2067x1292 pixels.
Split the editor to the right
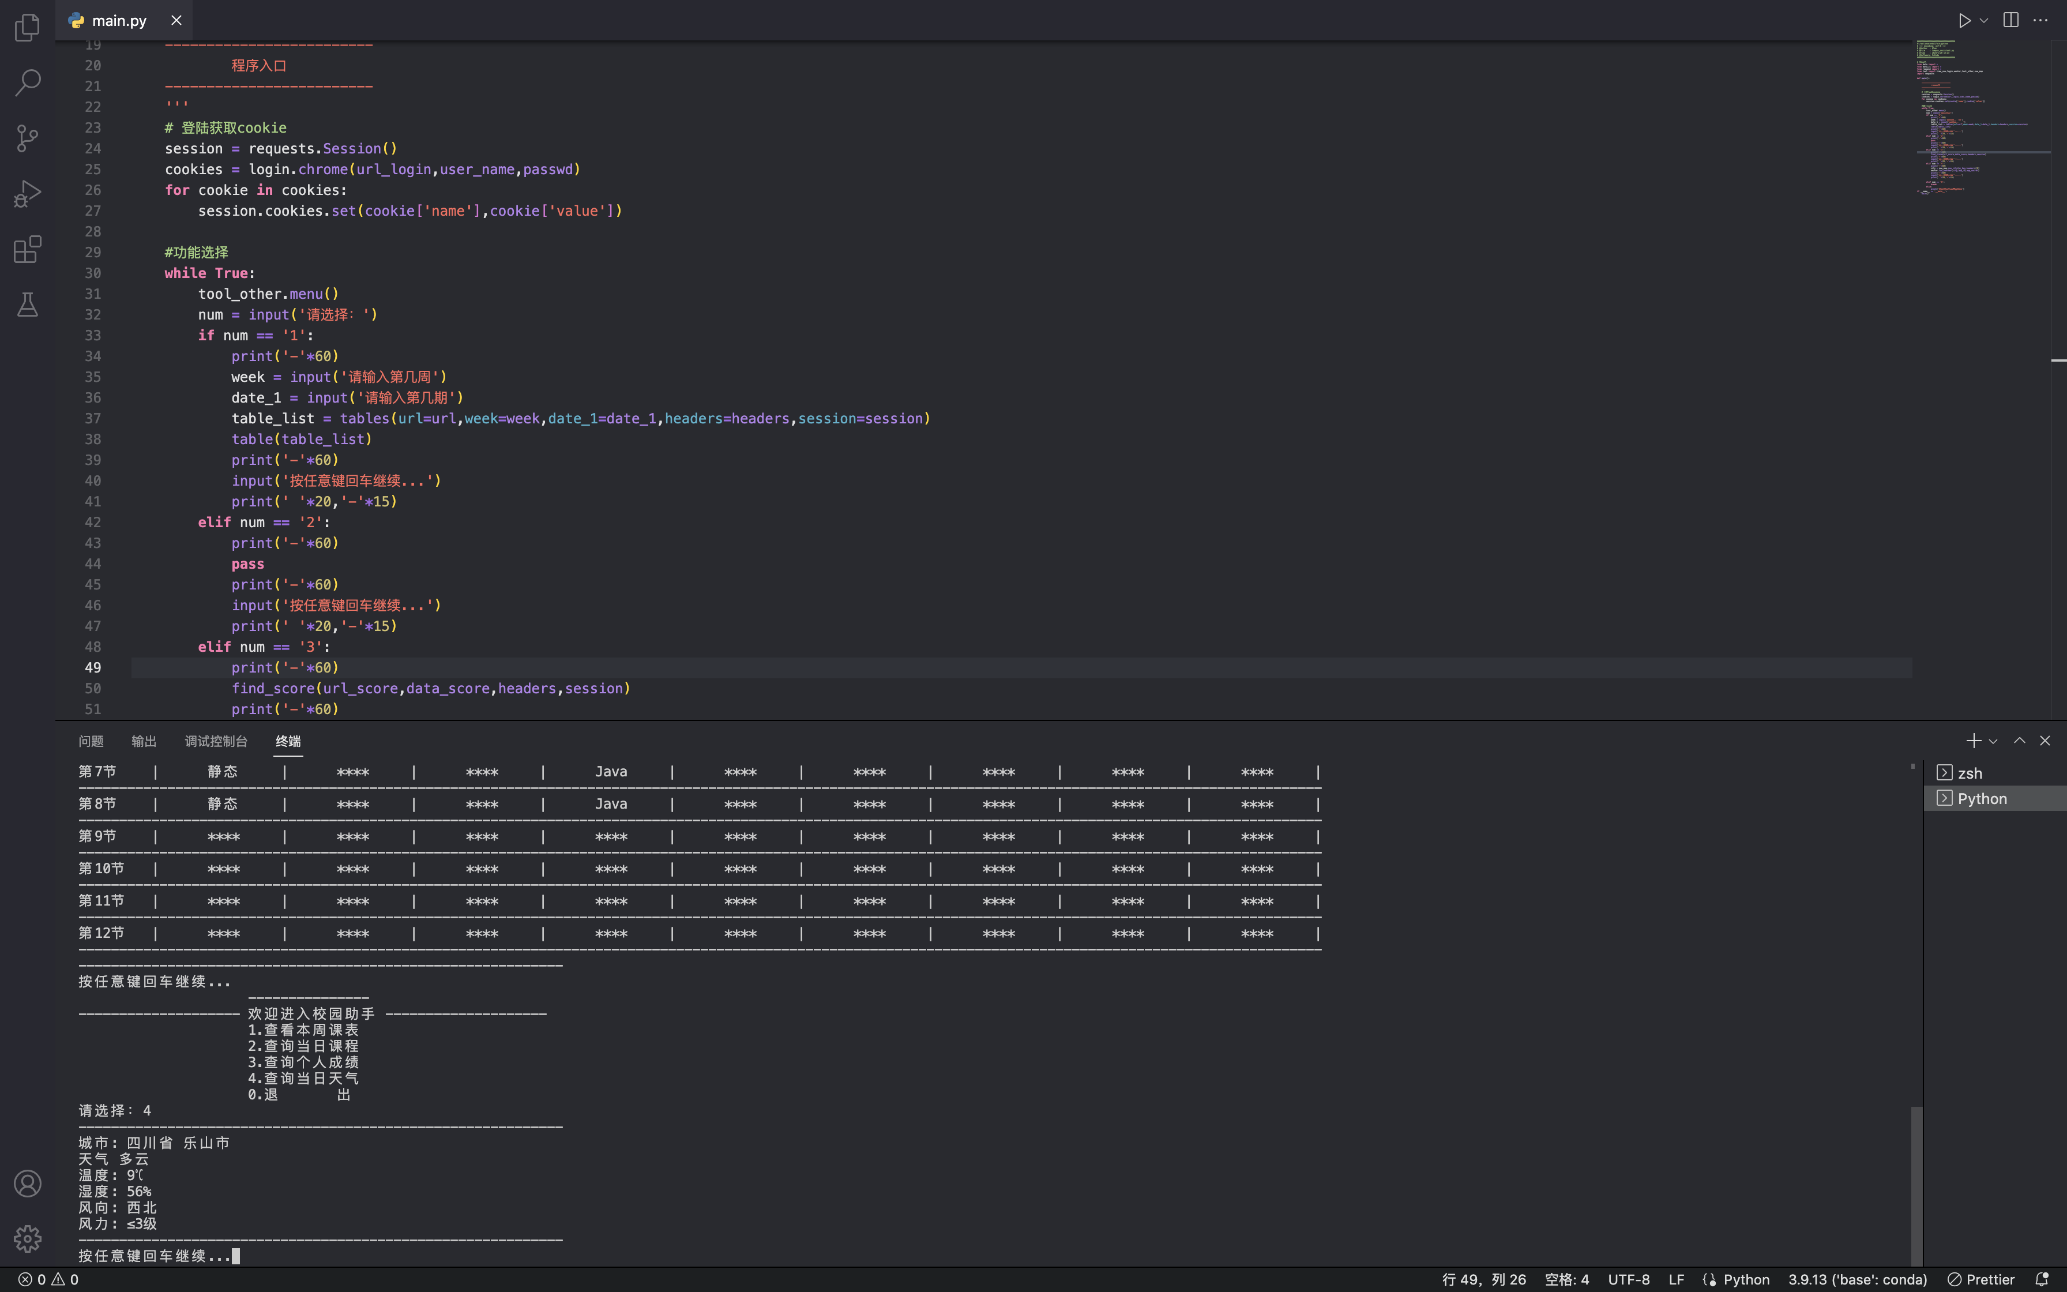pos(2010,21)
